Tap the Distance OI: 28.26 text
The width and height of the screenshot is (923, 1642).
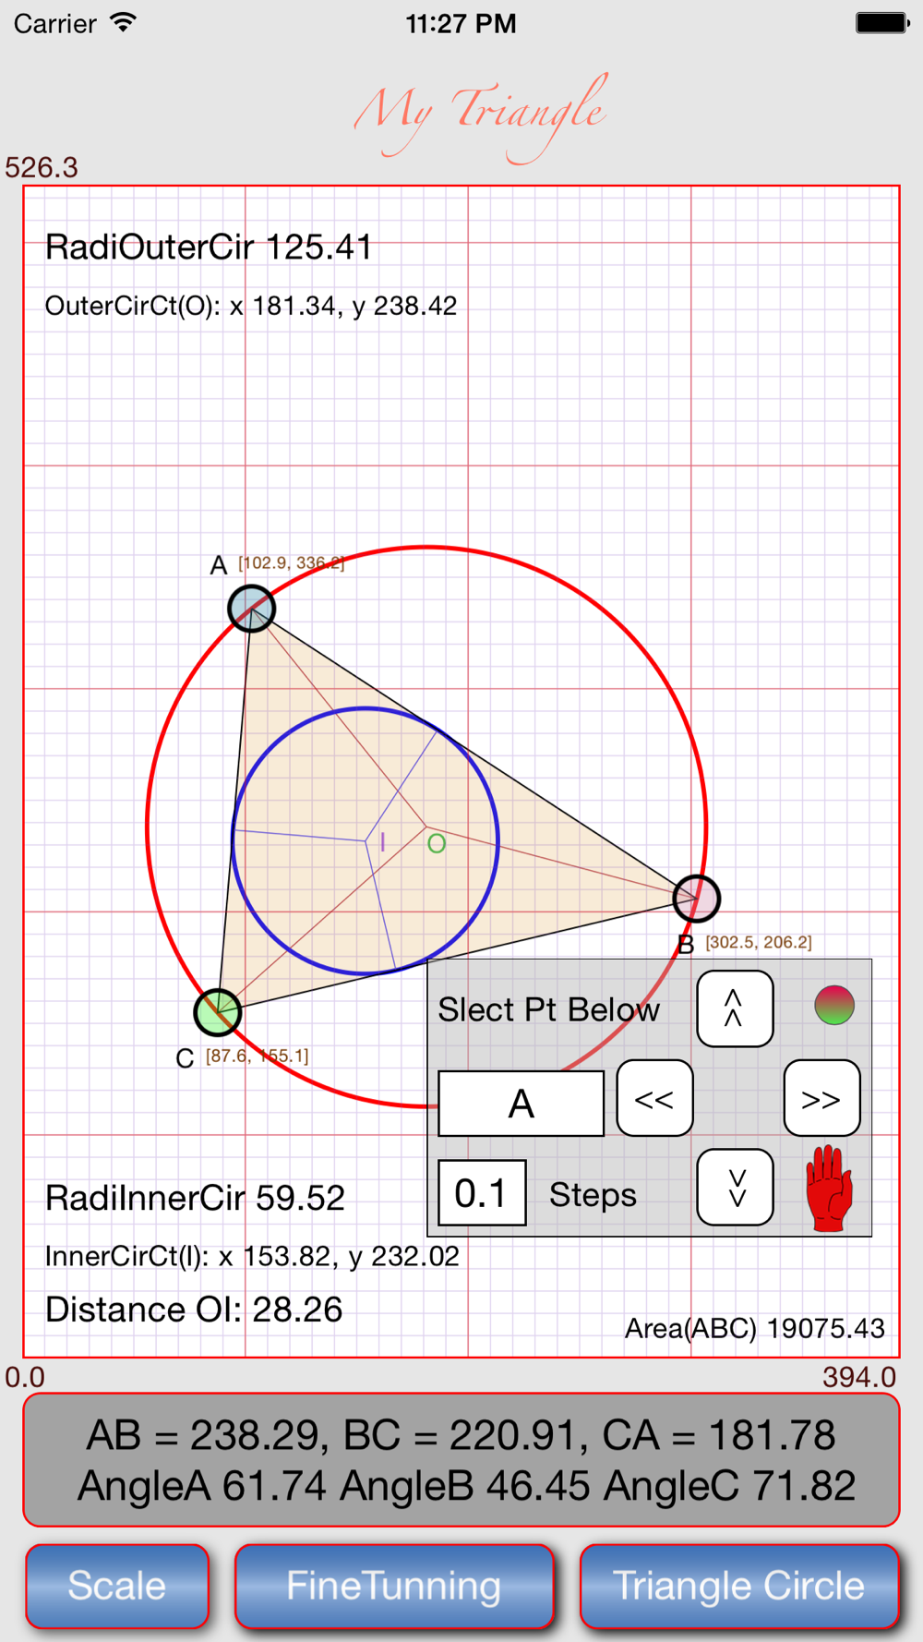coord(194,1310)
